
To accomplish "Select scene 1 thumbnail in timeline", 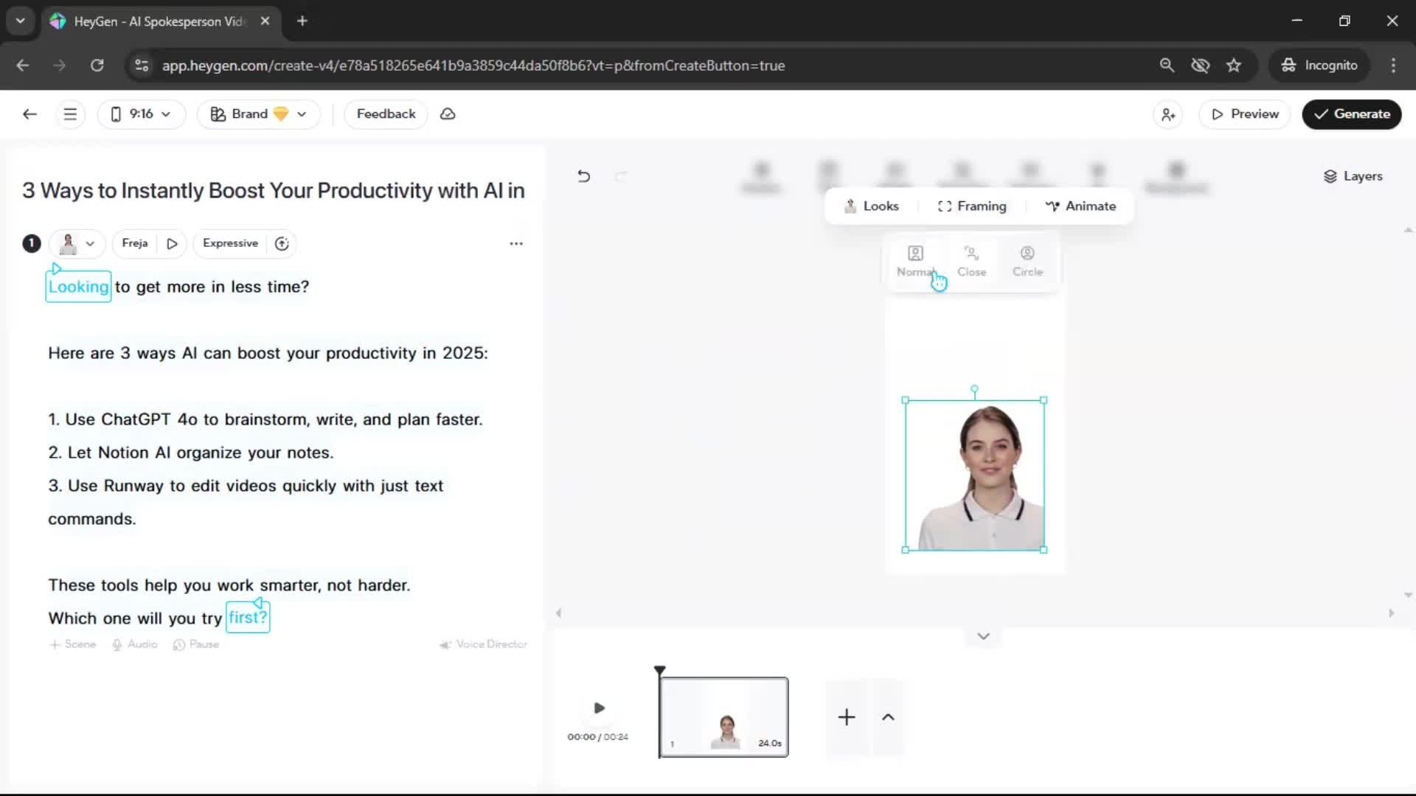I will point(723,716).
